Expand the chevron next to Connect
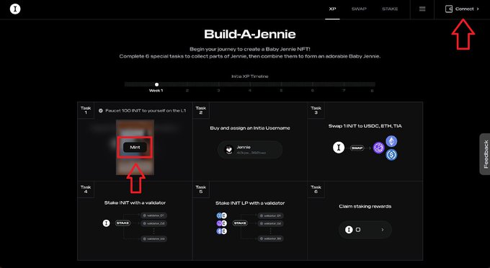The image size is (490, 268). coord(478,9)
